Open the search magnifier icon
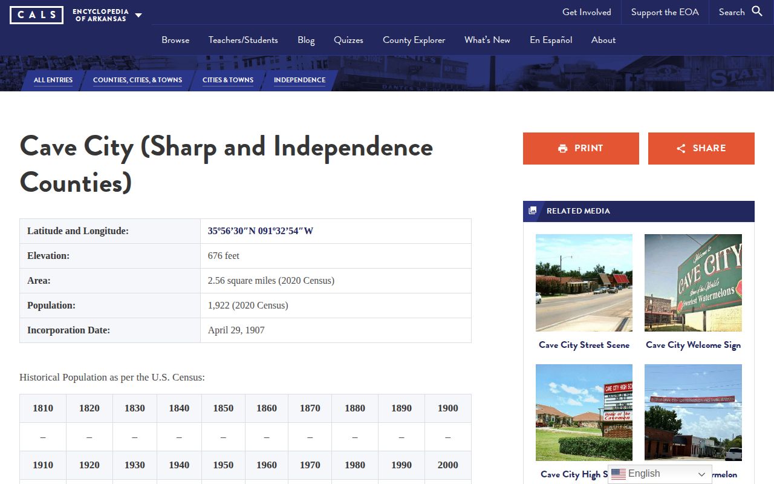Screen dimensions: 774x484 pos(757,11)
